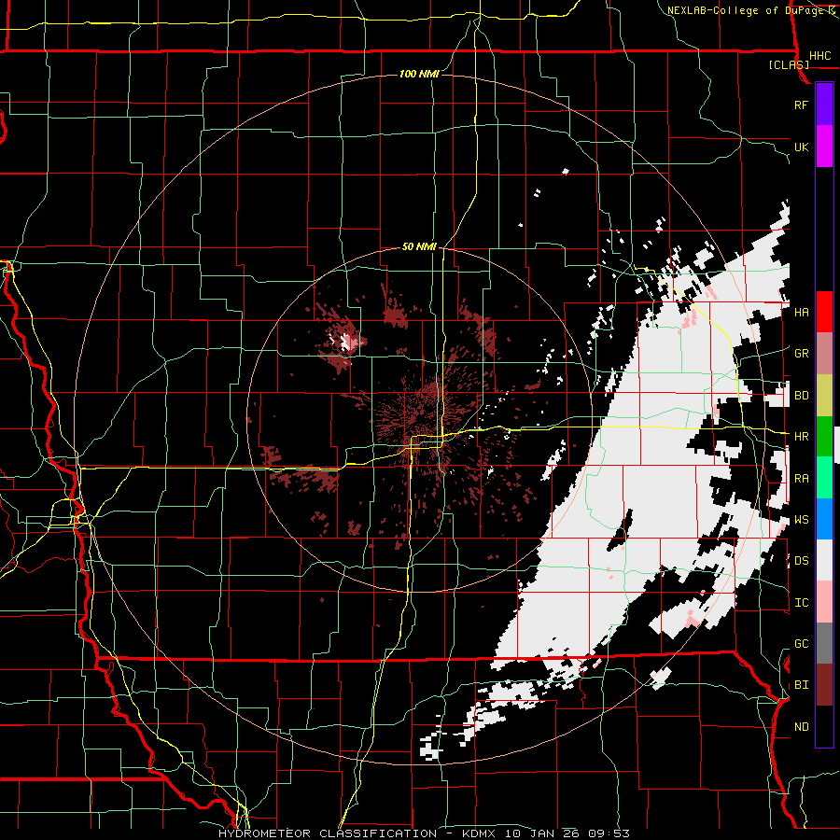Click the 'HHC' product code text
The width and height of the screenshot is (840, 840).
click(819, 56)
